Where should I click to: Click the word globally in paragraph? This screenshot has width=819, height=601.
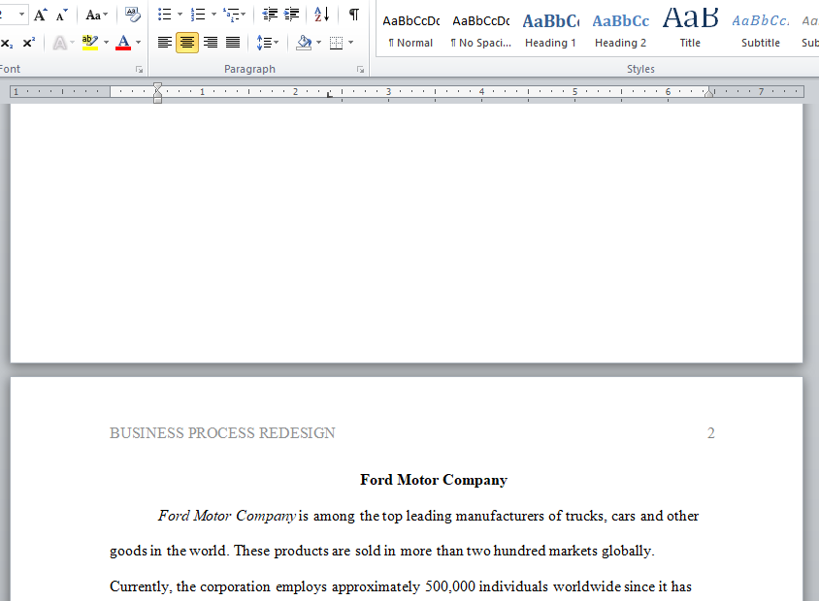tap(628, 552)
